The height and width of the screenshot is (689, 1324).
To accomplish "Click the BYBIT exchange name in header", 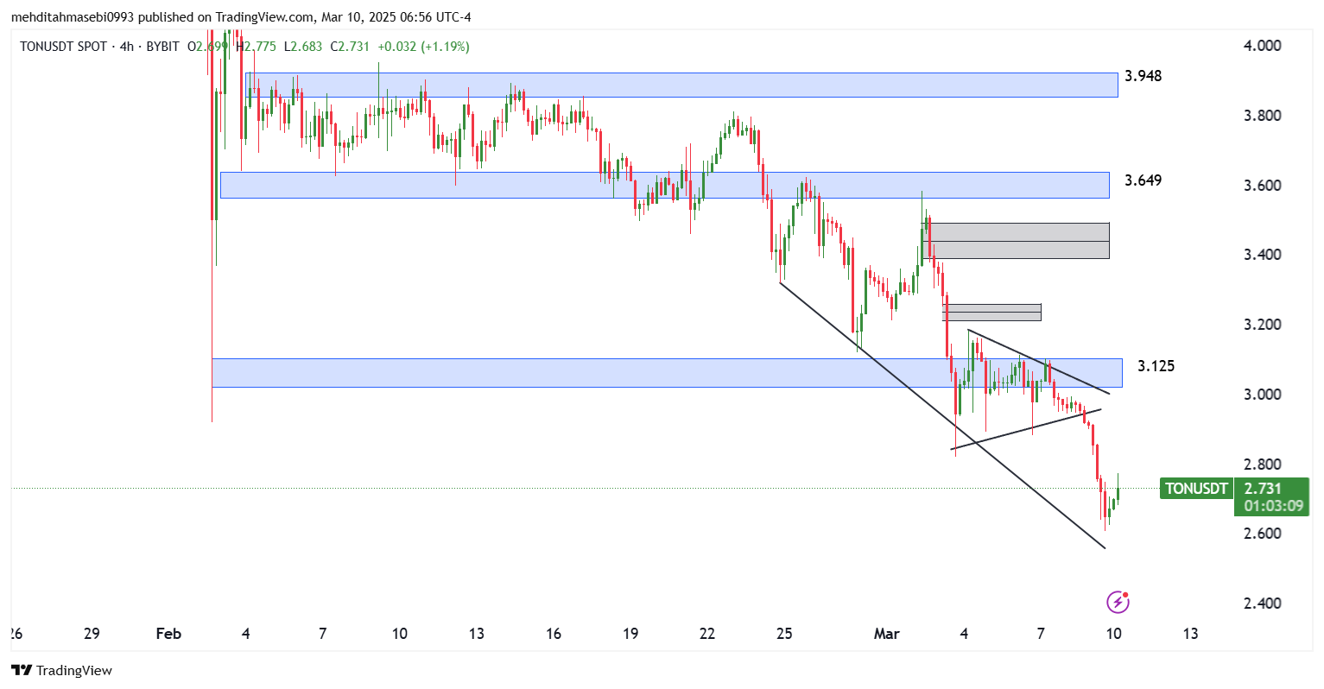I will tap(162, 47).
